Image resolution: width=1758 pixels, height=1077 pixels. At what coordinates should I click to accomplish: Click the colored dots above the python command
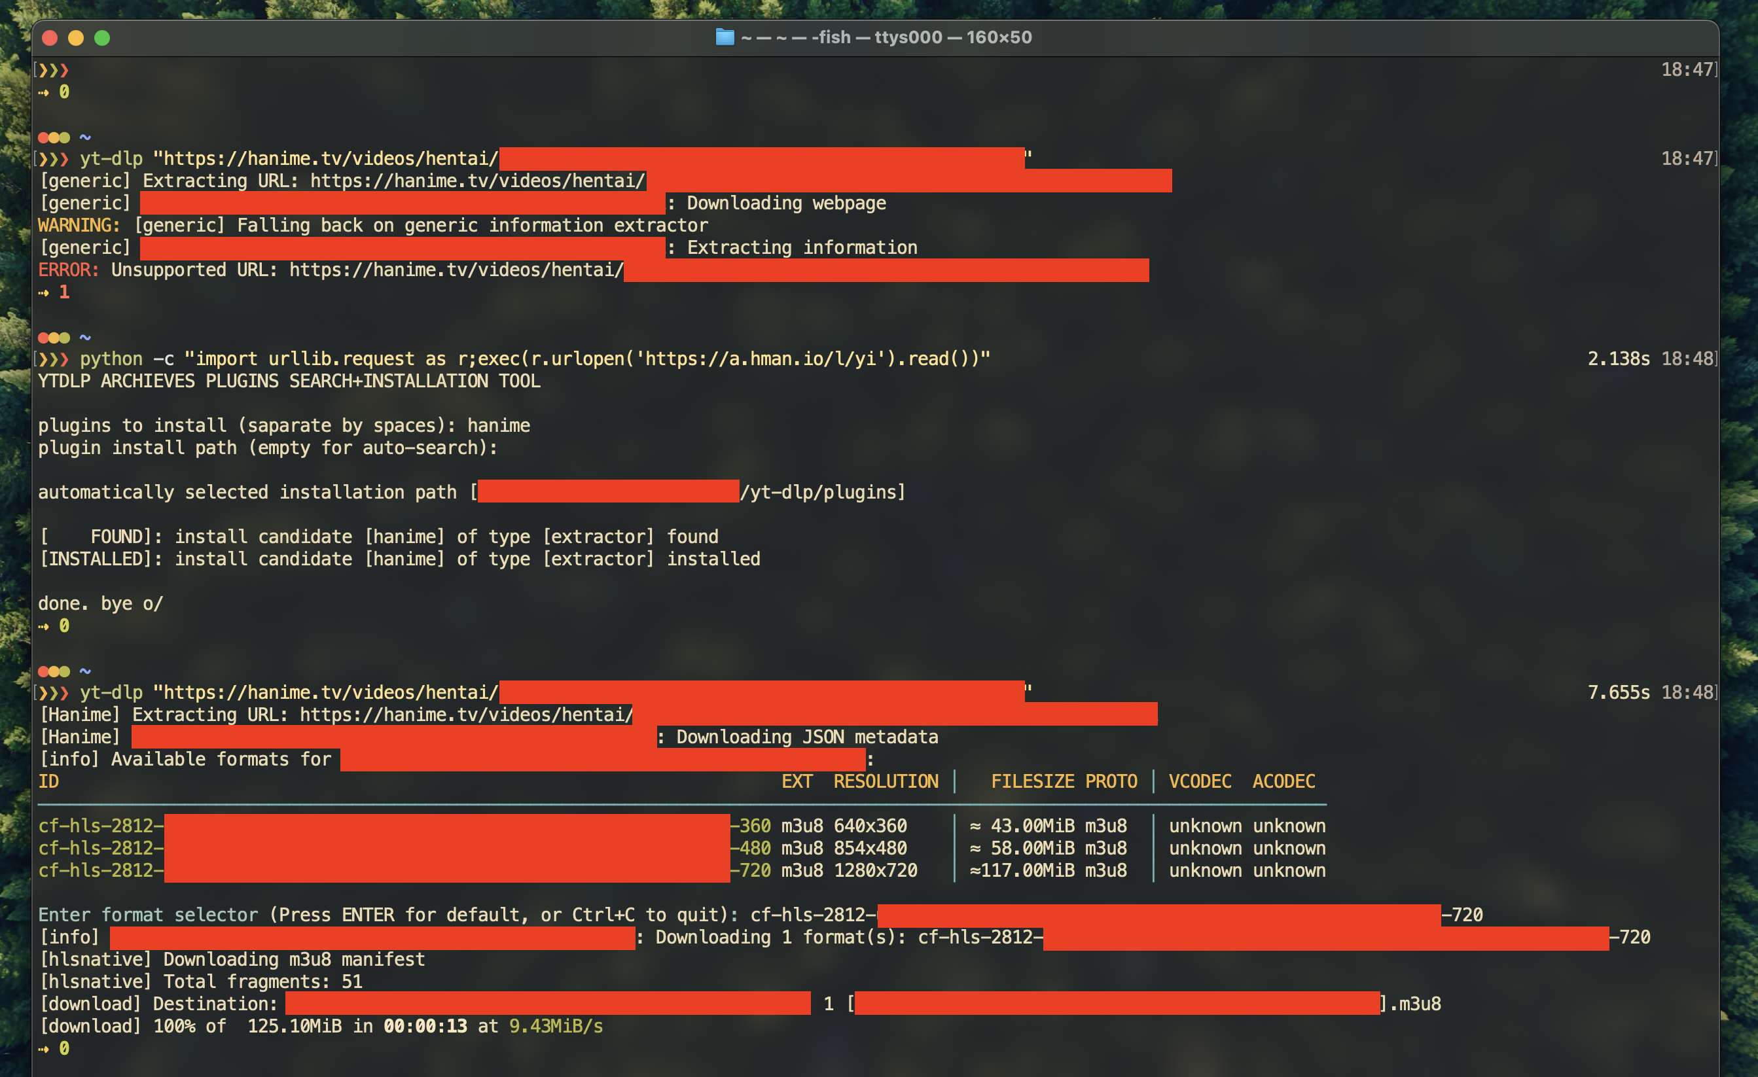click(54, 338)
